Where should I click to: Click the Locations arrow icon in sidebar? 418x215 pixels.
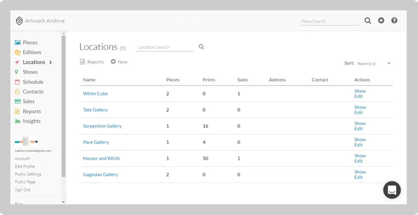(x=17, y=62)
